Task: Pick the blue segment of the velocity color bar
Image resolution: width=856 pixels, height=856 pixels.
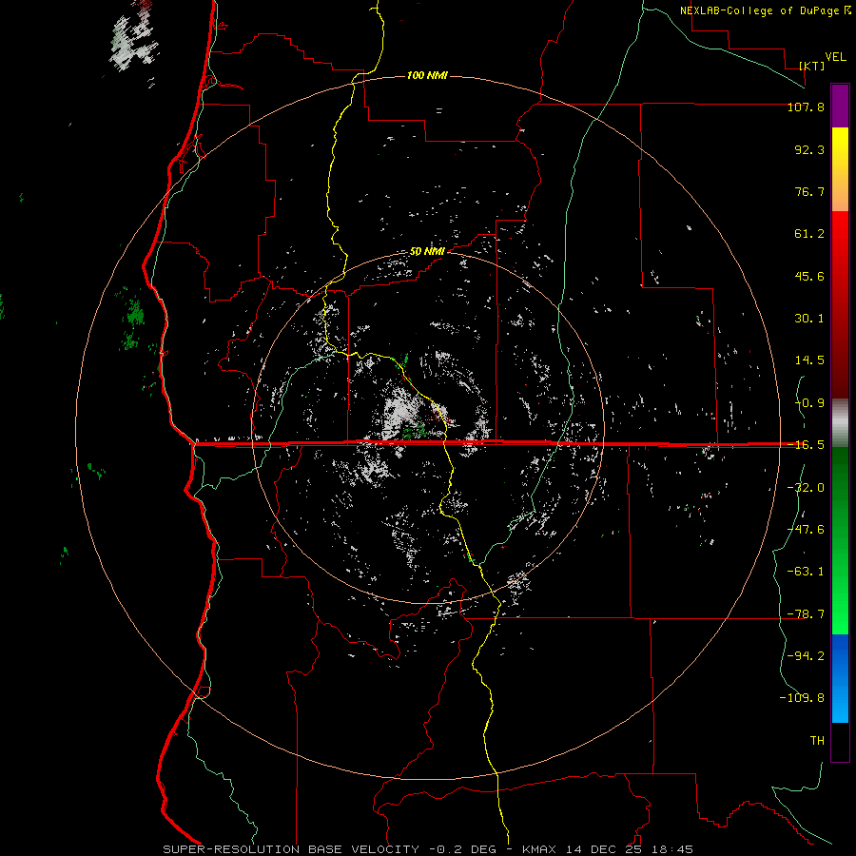Action: 840,678
